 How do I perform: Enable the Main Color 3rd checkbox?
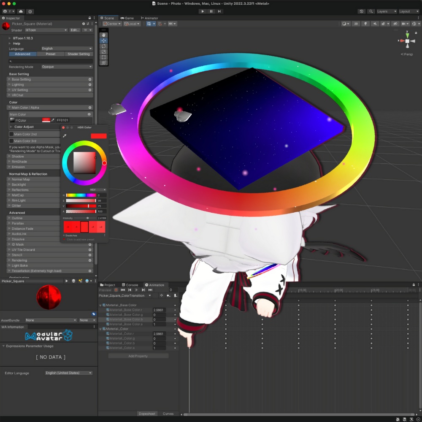tap(11, 141)
